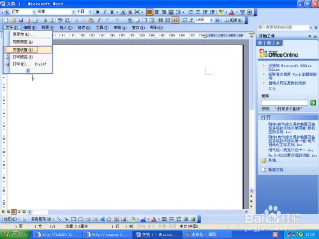The image size is (319, 239).
Task: Expand the task pane title dropdown arrow
Action: [x=310, y=36]
